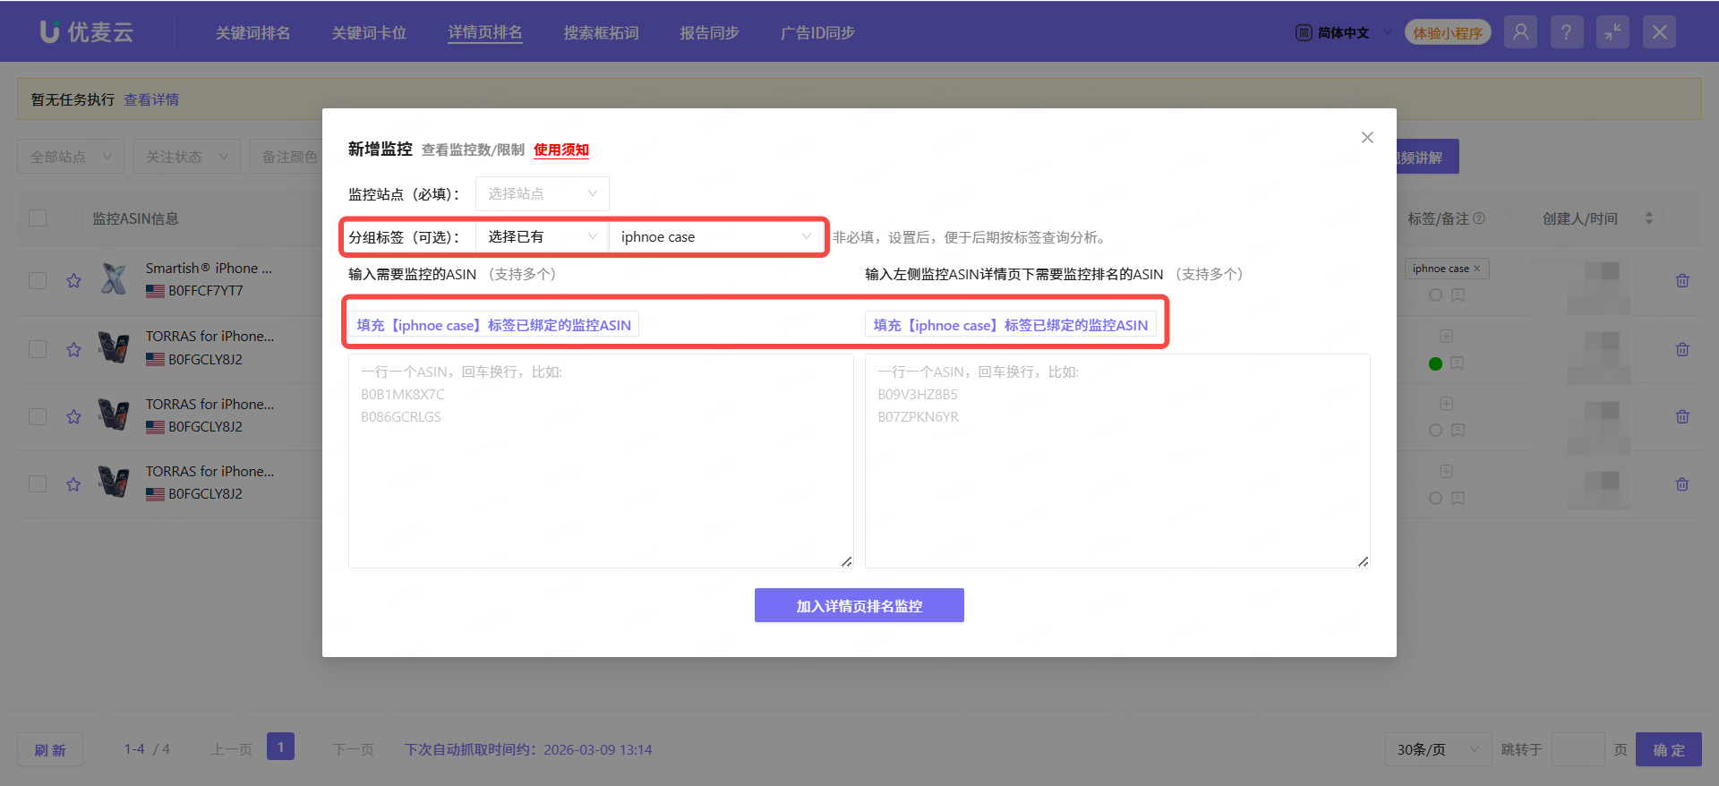Click the right 填充【iphnoe case】标签已绑定的监控ASIN button

1011,325
